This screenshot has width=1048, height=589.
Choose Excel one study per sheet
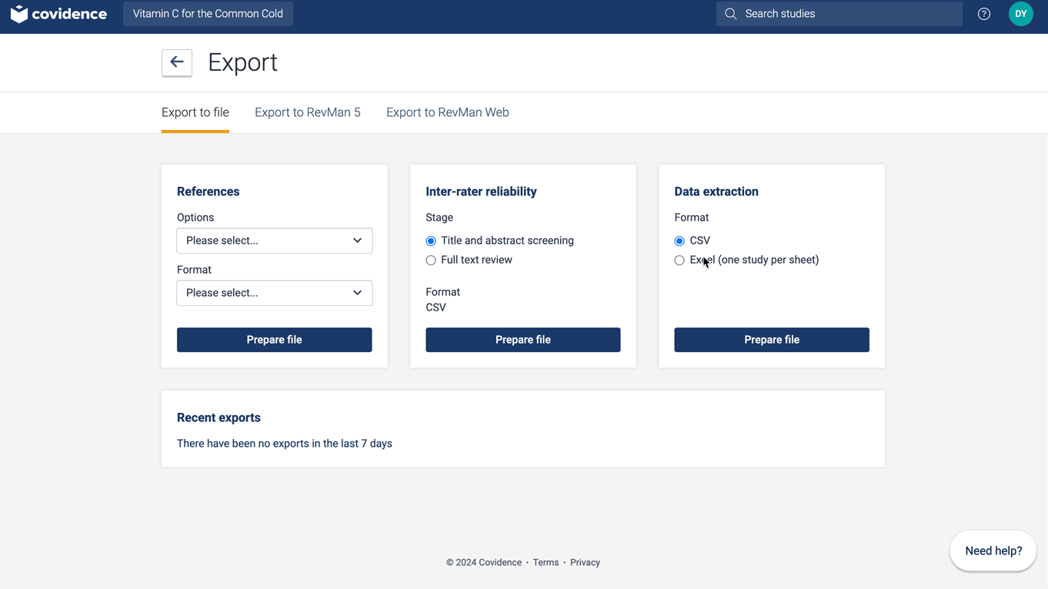click(679, 261)
